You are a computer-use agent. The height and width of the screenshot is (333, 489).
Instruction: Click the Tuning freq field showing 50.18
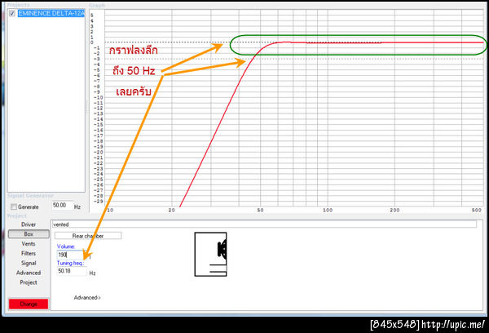[72, 271]
